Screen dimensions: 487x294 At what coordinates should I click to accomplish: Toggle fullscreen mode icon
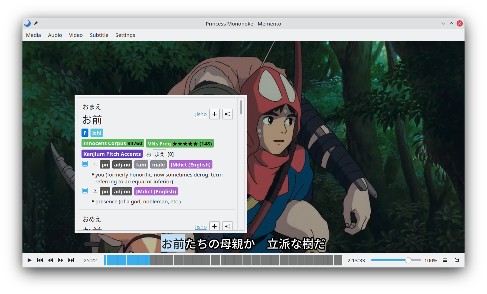[457, 260]
